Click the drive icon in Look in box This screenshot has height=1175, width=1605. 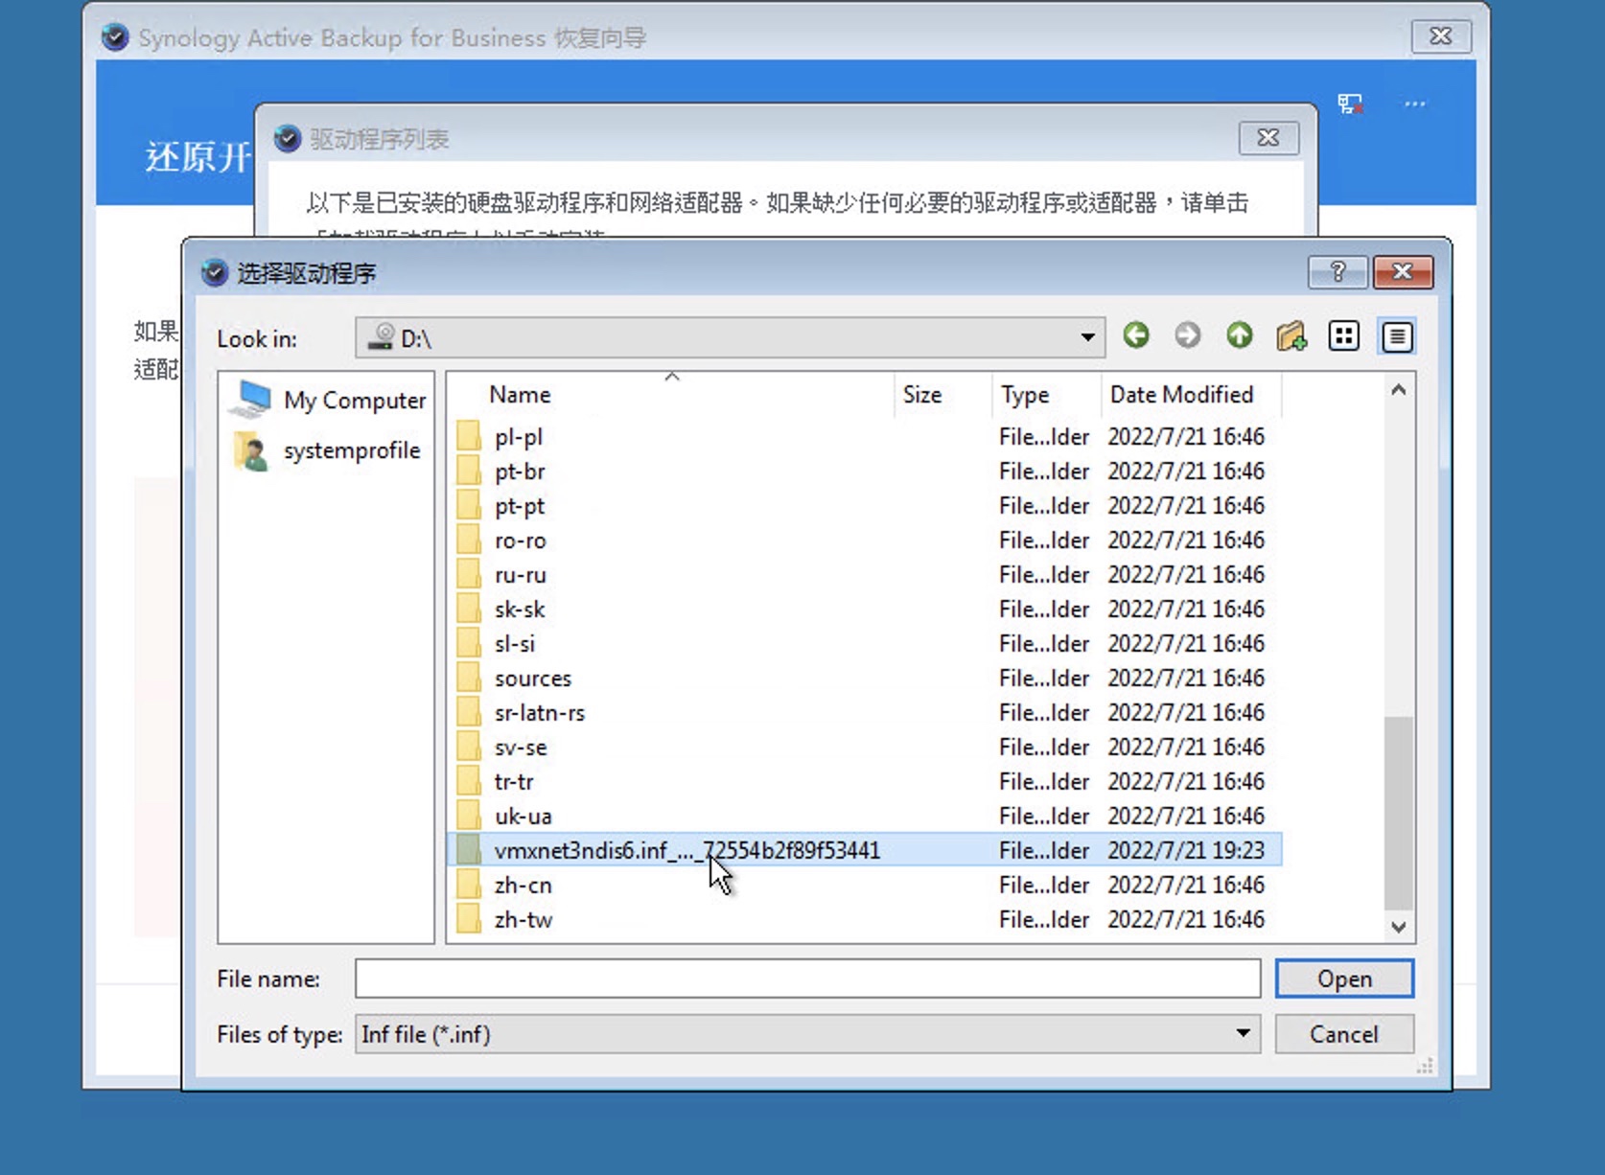point(381,336)
